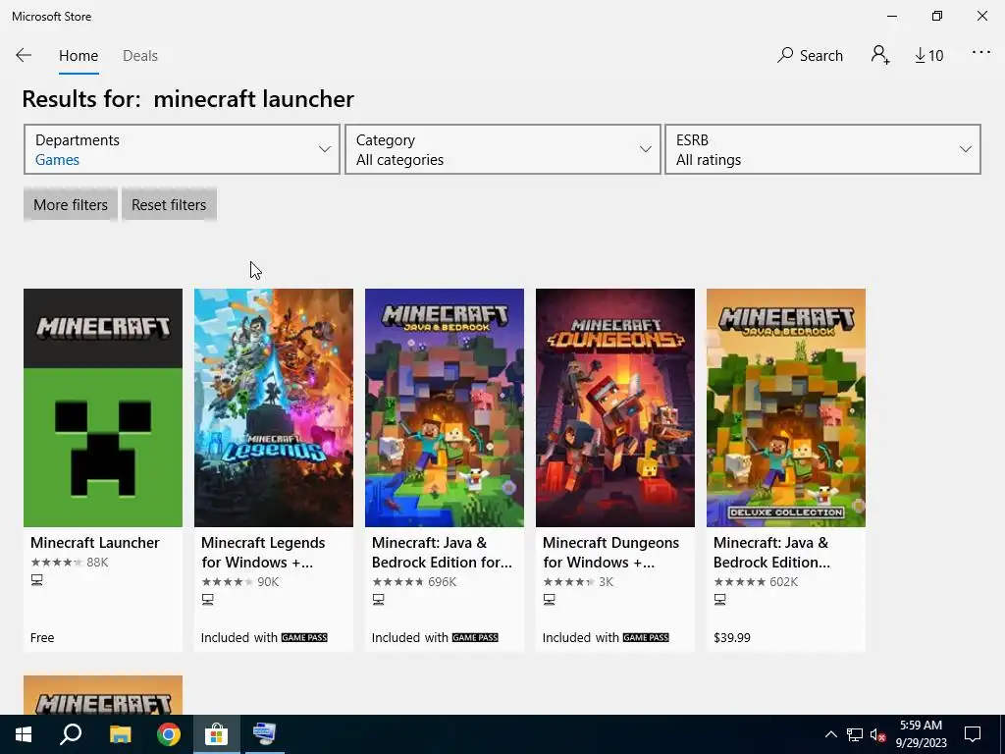
Task: Switch to the Deals tab
Action: [140, 56]
